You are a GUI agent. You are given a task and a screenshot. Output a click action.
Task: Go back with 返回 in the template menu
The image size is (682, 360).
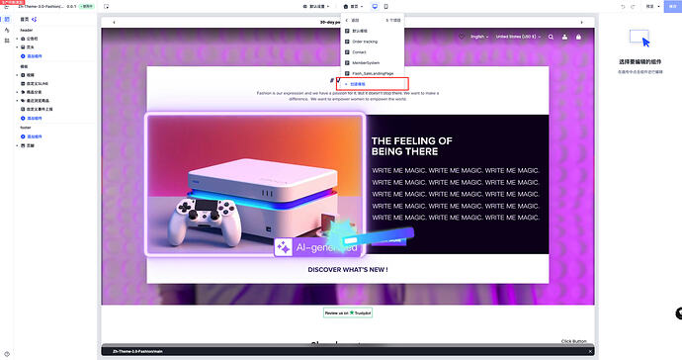[x=353, y=21]
